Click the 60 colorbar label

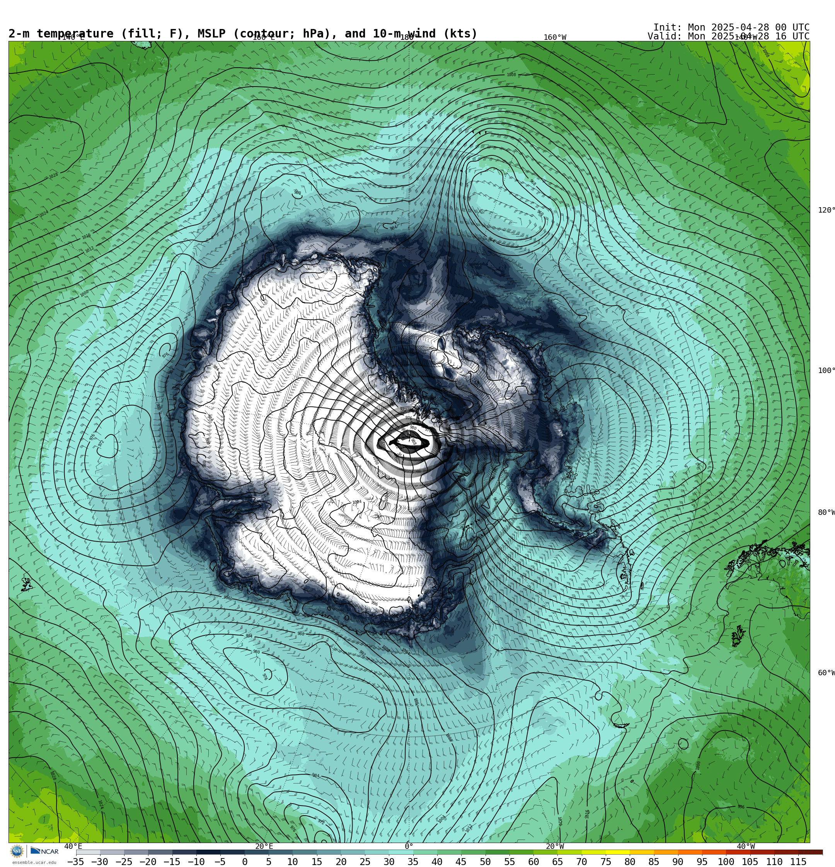click(533, 862)
